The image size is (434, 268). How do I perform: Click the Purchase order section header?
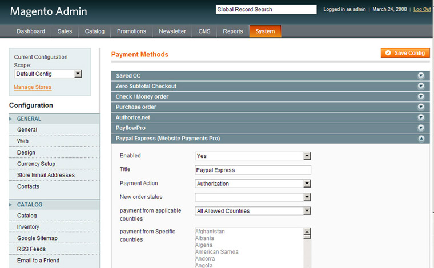tap(271, 107)
